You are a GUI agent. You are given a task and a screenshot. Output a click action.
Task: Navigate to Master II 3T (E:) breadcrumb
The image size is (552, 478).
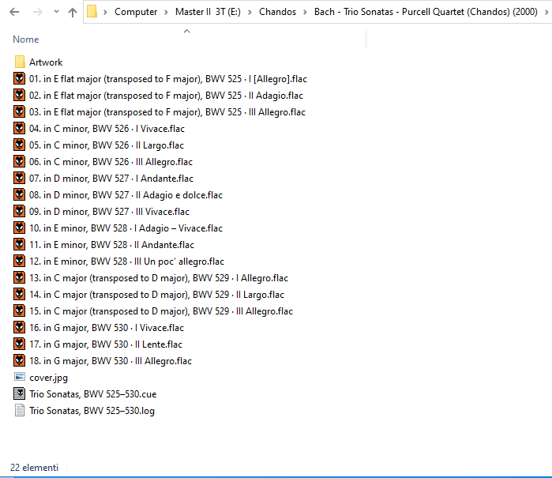(208, 12)
